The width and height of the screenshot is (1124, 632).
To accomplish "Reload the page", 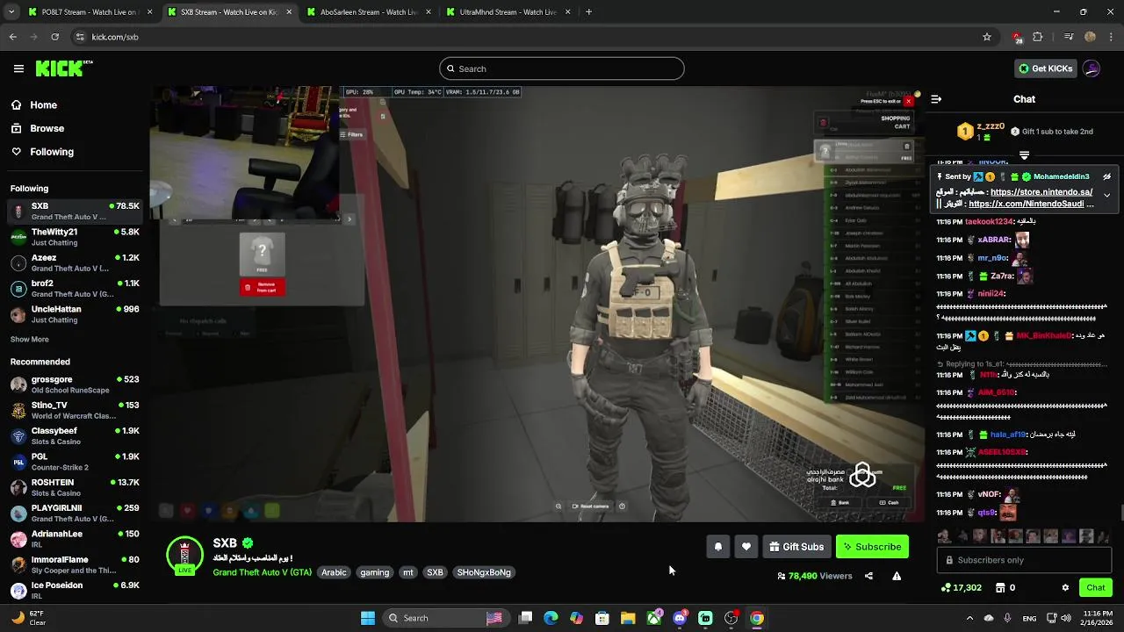I will [x=54, y=37].
